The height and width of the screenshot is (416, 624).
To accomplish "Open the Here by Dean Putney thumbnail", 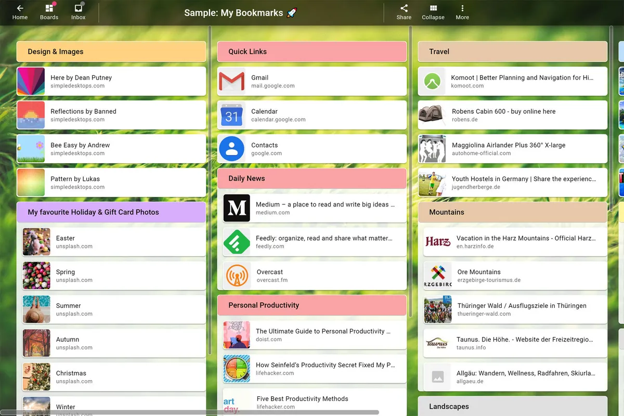I will 31,81.
